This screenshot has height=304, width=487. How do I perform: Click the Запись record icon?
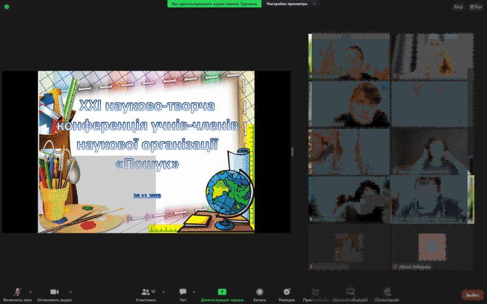[260, 292]
